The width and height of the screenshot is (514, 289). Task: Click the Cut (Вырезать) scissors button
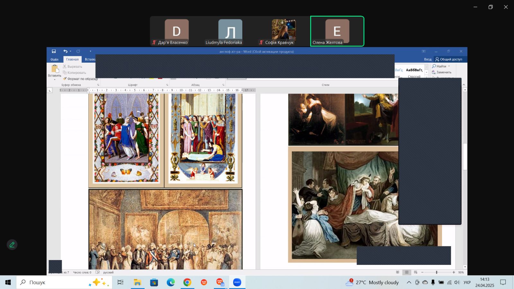tap(73, 66)
